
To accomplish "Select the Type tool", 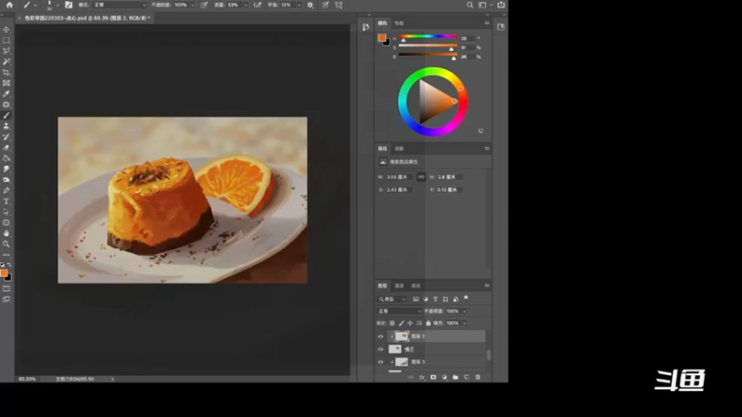I will 6,201.
